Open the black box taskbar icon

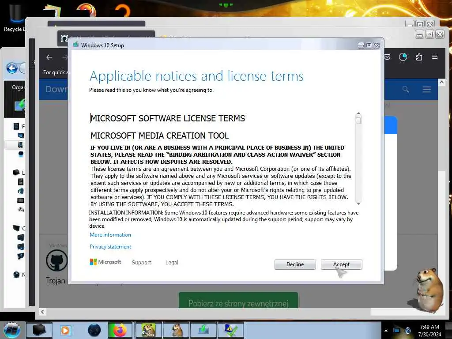pyautogui.click(x=39, y=330)
